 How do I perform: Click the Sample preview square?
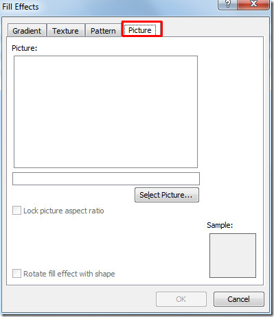click(233, 255)
